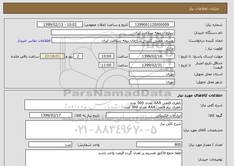Select label اولویت نیاز
Image resolution: width=234 pixels, height=166 pixels.
pyautogui.click(x=214, y=48)
